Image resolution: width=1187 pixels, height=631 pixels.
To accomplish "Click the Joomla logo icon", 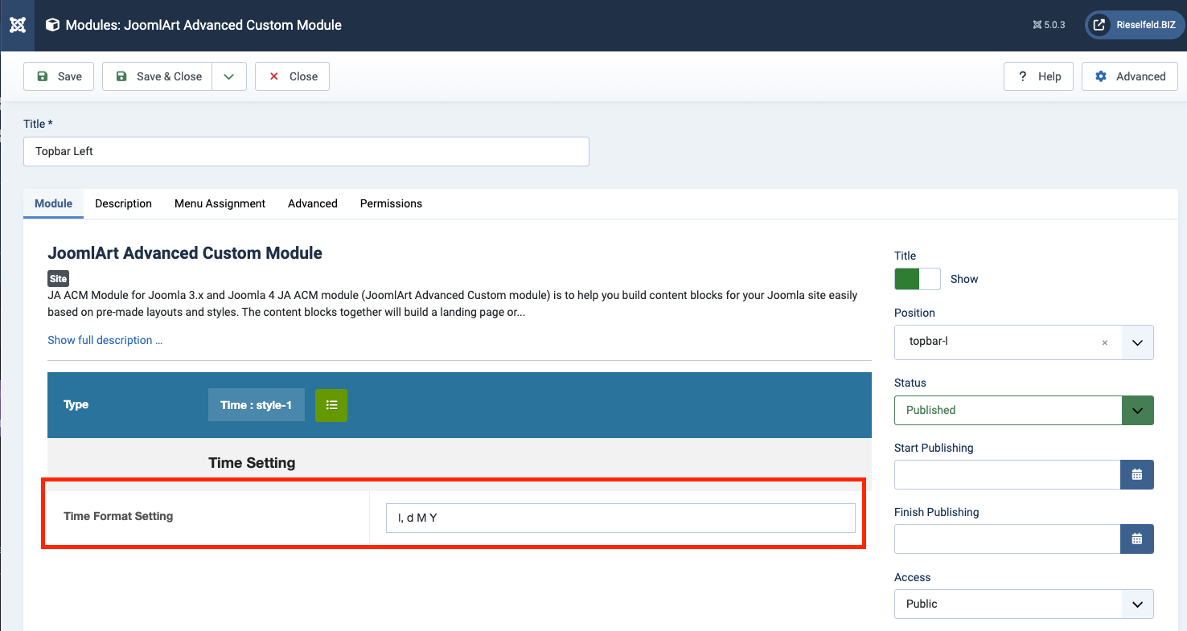I will pos(18,25).
